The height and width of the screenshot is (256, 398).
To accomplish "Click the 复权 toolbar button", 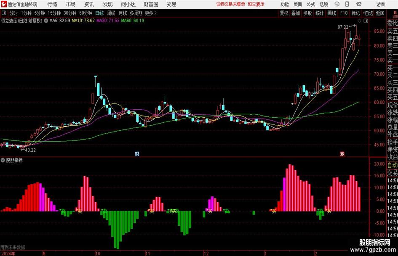I will pos(284,13).
